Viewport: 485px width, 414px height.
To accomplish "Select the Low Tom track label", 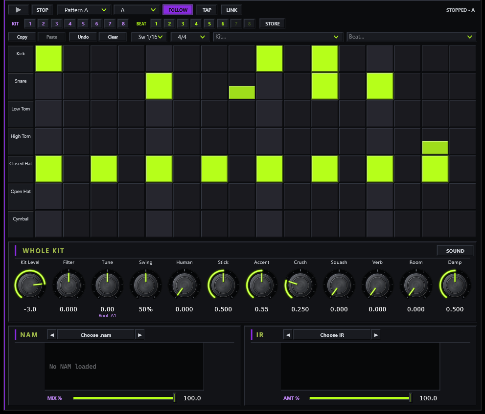I will (21, 113).
